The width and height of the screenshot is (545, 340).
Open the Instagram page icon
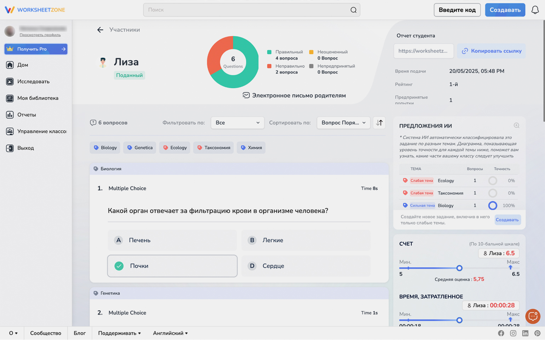513,333
